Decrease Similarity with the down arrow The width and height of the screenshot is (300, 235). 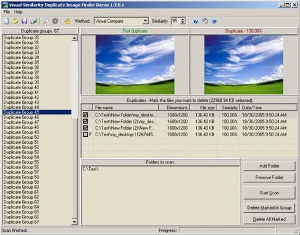(183, 23)
